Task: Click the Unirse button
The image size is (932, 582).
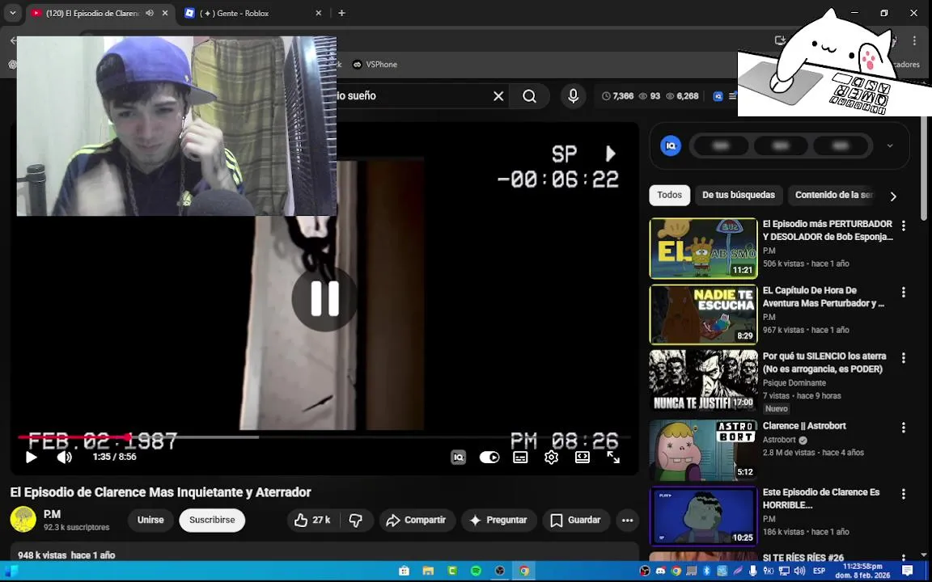Action: click(x=150, y=521)
